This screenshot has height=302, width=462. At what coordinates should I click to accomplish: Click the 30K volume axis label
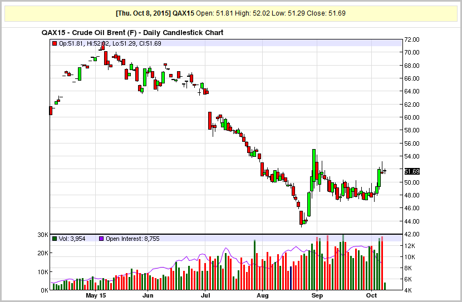pyautogui.click(x=43, y=235)
